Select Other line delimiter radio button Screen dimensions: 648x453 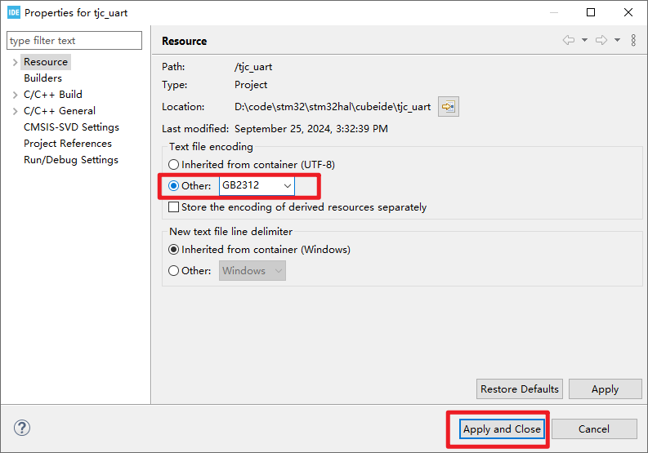pos(173,271)
